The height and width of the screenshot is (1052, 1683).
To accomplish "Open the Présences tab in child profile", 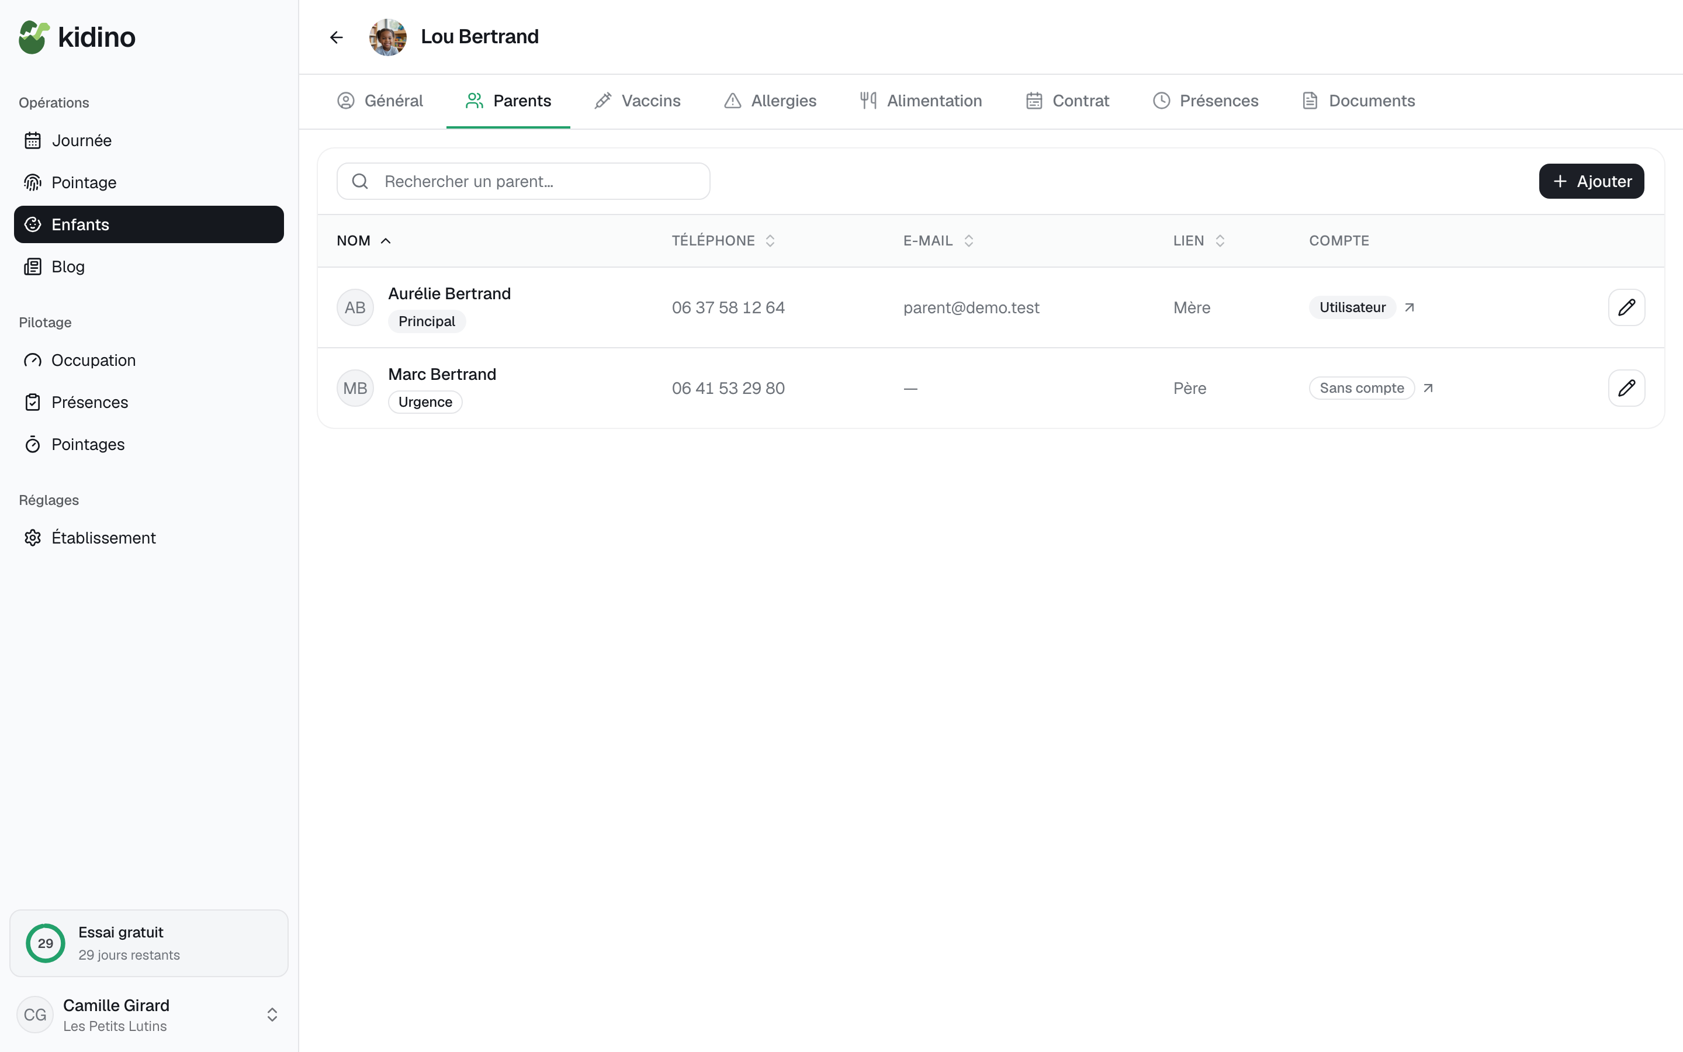I will (x=1205, y=101).
